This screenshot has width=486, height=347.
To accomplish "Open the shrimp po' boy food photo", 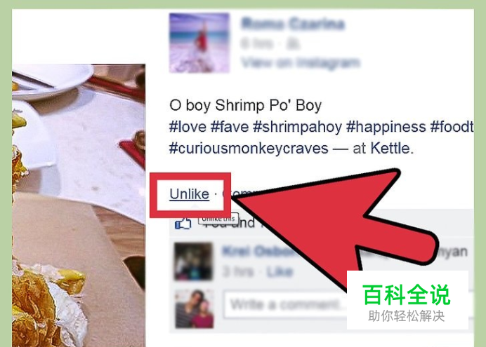I will [79, 205].
